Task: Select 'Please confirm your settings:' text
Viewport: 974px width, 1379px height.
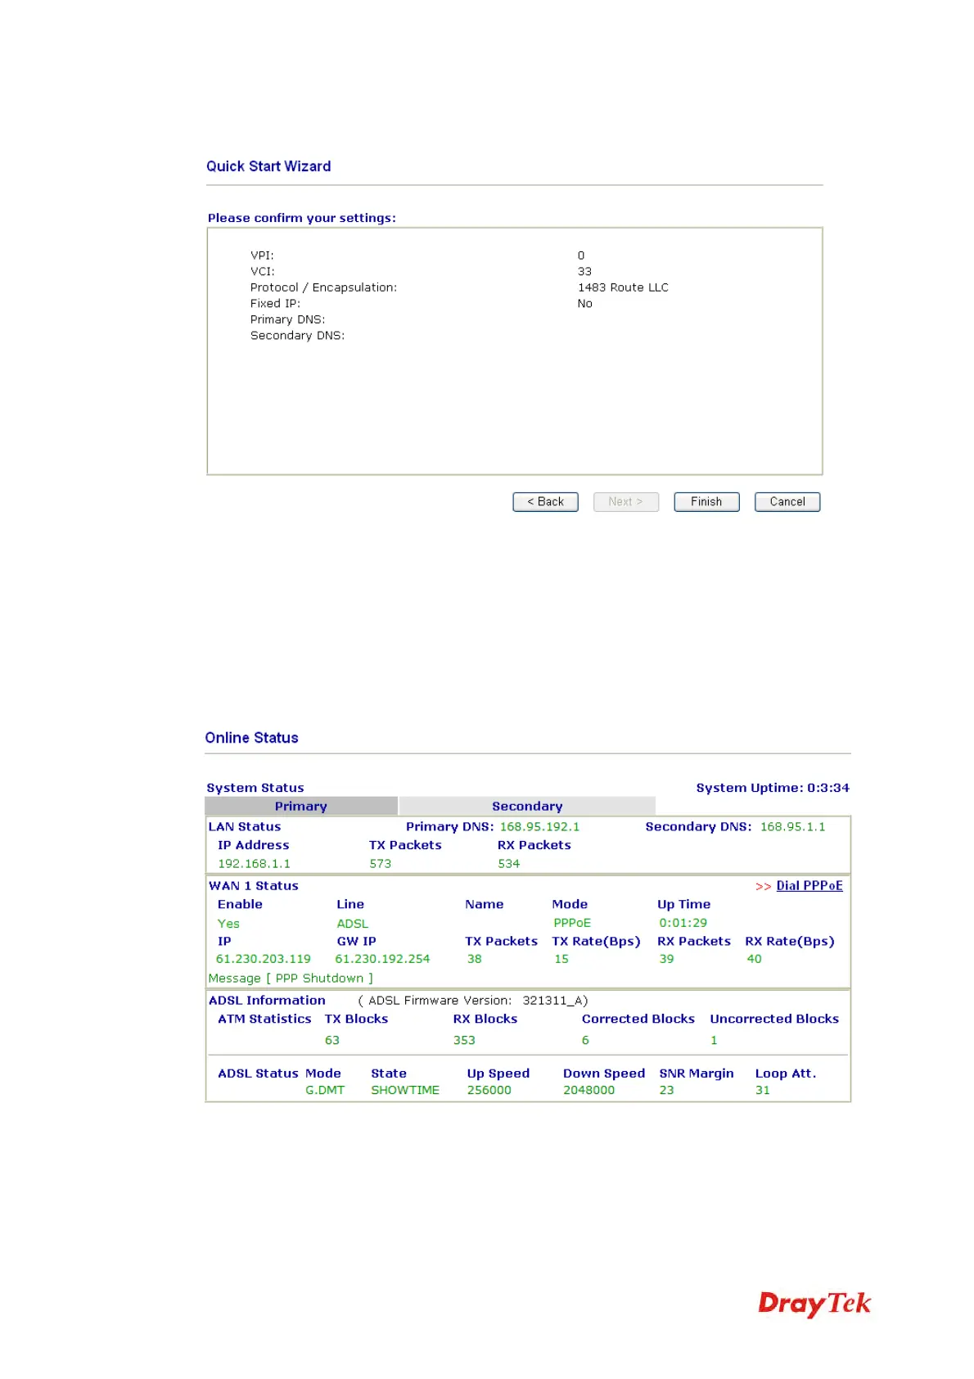Action: 302,218
